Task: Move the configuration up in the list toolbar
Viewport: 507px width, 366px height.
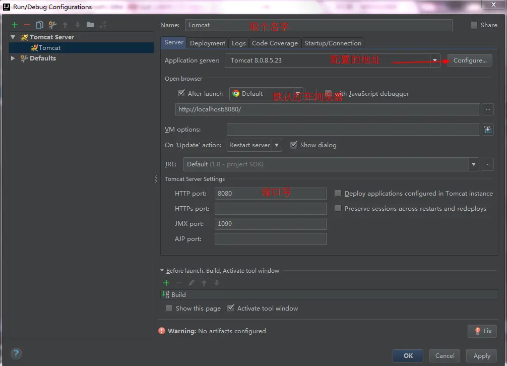Action: pos(65,25)
